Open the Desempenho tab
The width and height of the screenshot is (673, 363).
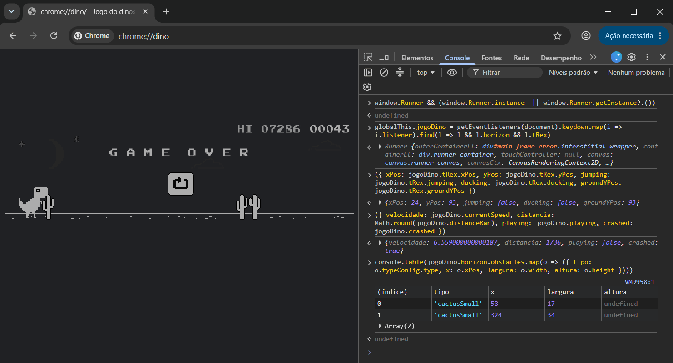[561, 58]
